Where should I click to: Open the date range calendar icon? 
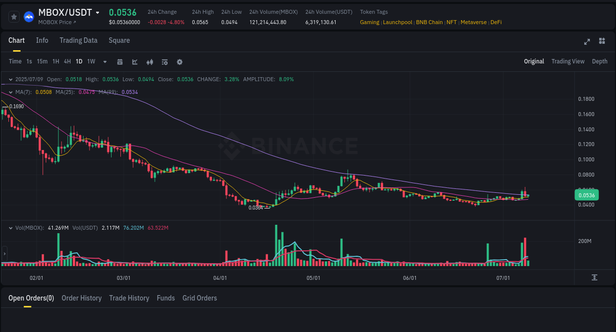click(x=120, y=61)
